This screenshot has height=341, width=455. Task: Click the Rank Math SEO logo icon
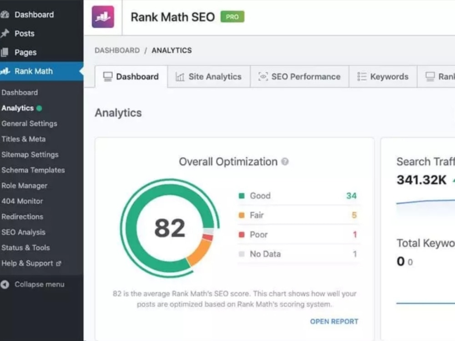tap(103, 17)
